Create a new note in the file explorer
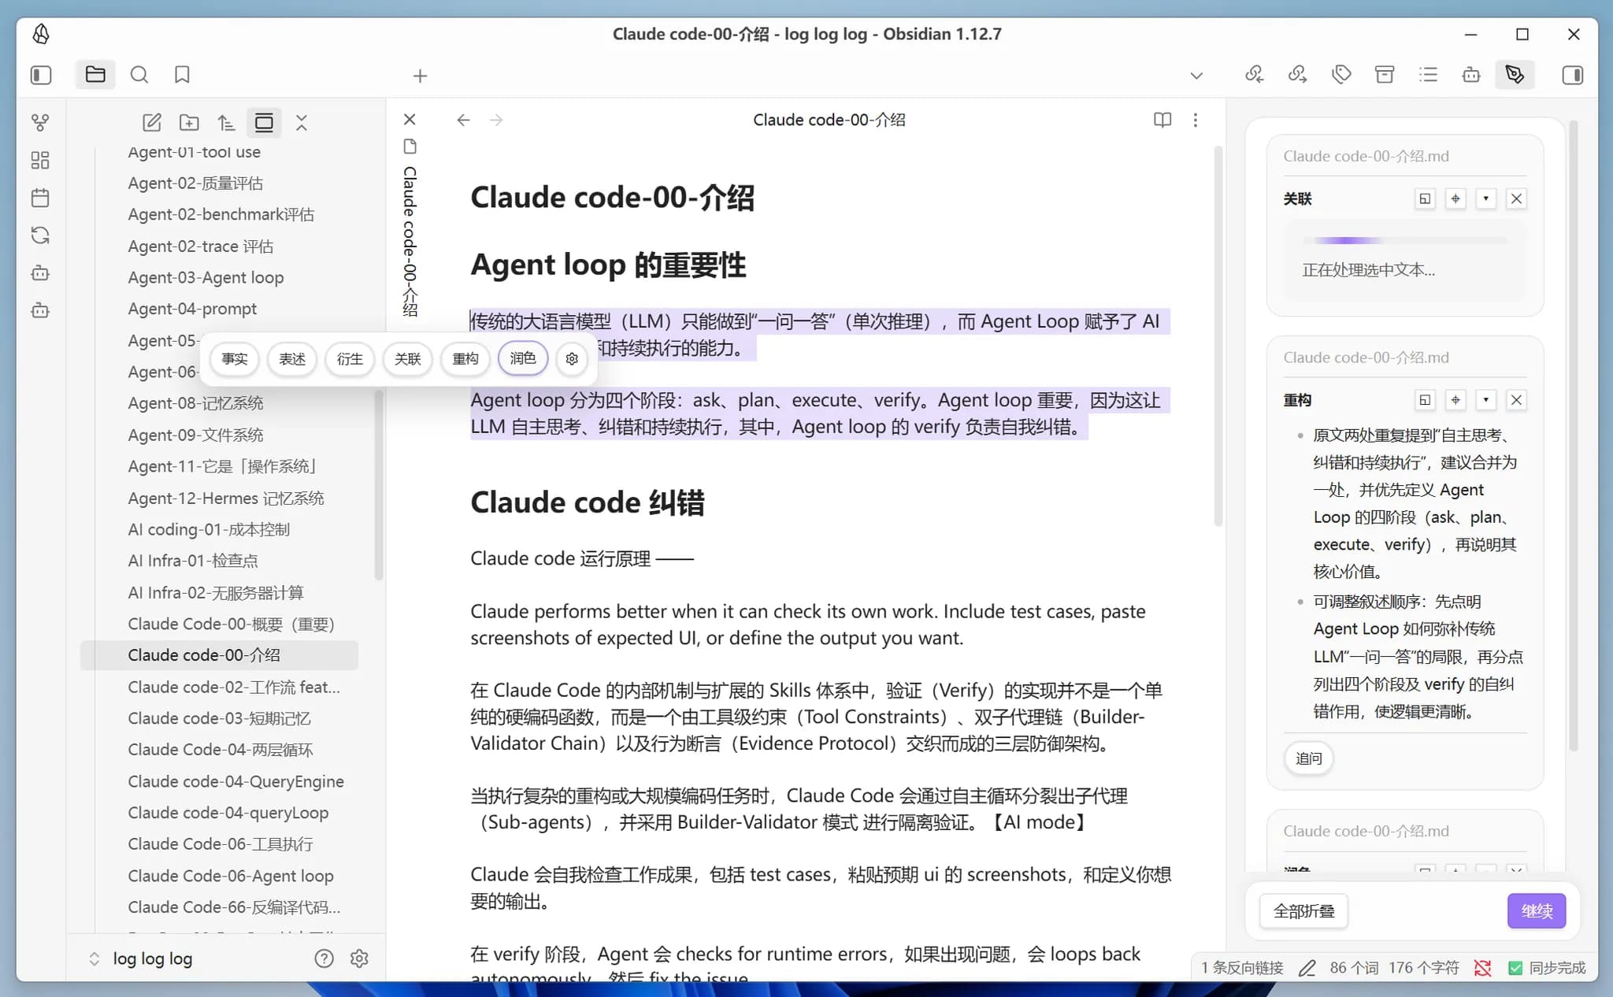The height and width of the screenshot is (997, 1613). click(x=151, y=123)
